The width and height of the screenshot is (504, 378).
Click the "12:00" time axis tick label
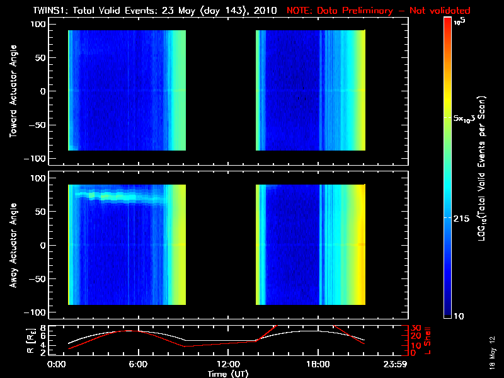(228, 364)
